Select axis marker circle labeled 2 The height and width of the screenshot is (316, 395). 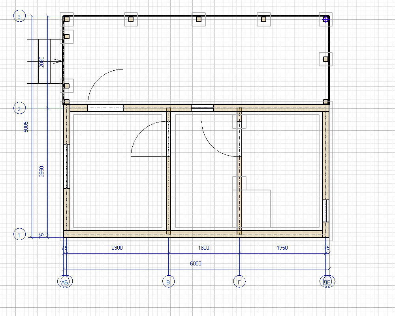pyautogui.click(x=19, y=108)
